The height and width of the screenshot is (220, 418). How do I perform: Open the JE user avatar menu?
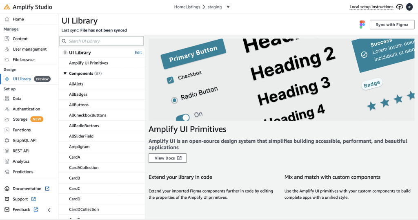[x=409, y=7]
